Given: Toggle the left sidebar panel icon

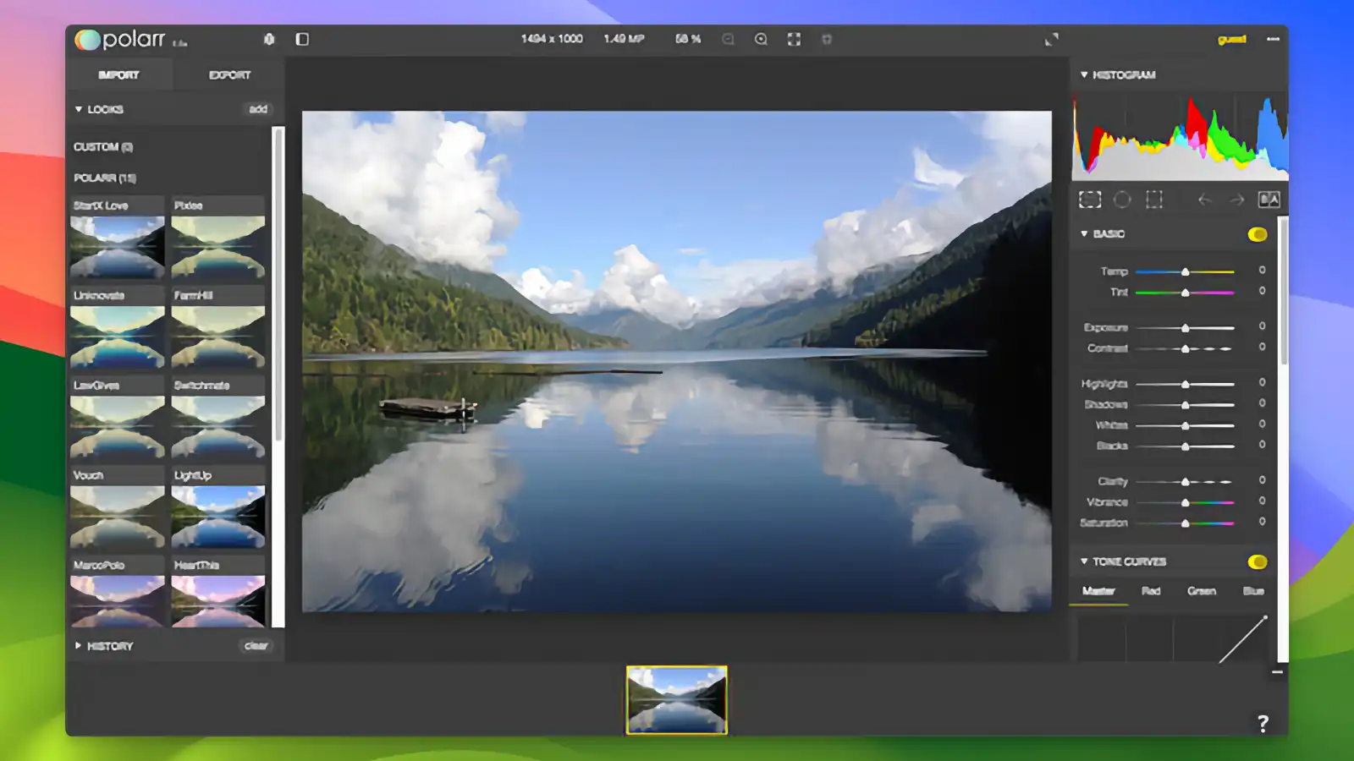Looking at the screenshot, I should (x=302, y=39).
